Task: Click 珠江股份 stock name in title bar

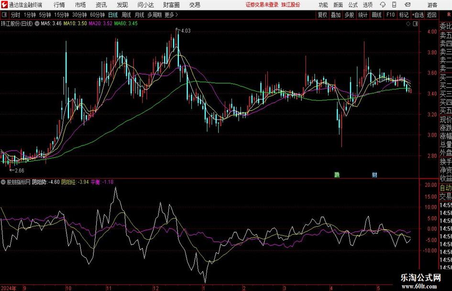Action: (290, 5)
